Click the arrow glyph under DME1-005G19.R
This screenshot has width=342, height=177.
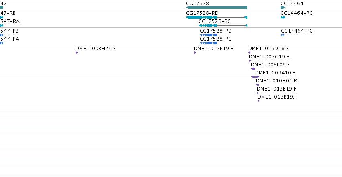tap(250, 61)
